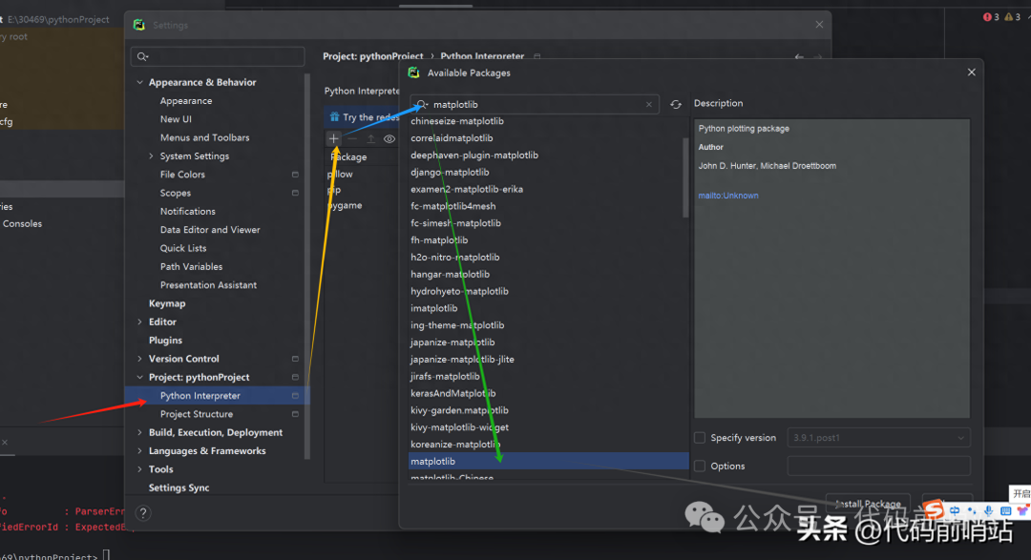This screenshot has width=1031, height=560.
Task: Click the Install Package button
Action: [x=868, y=504]
